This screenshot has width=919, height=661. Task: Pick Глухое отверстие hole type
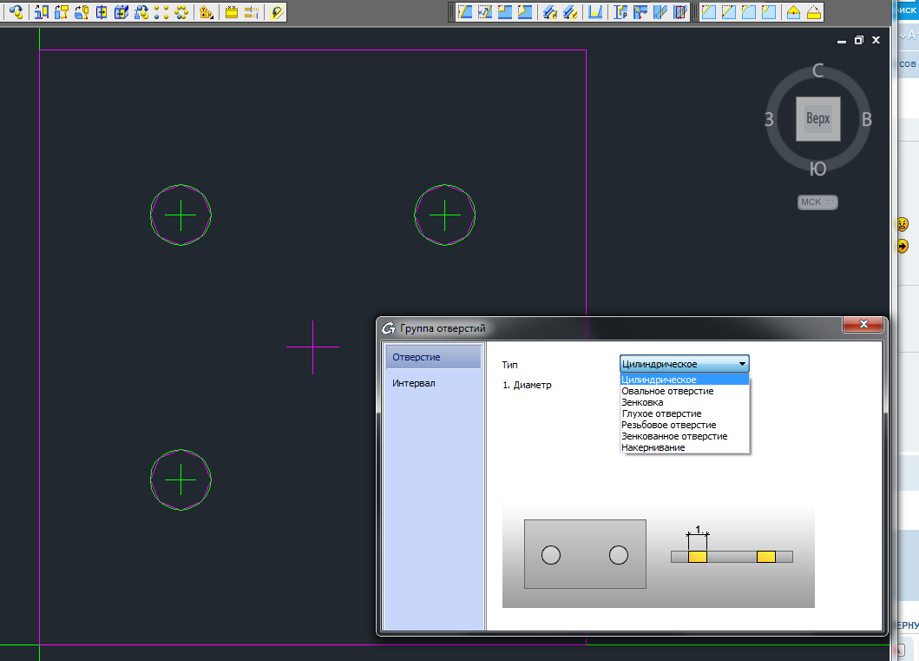(661, 414)
